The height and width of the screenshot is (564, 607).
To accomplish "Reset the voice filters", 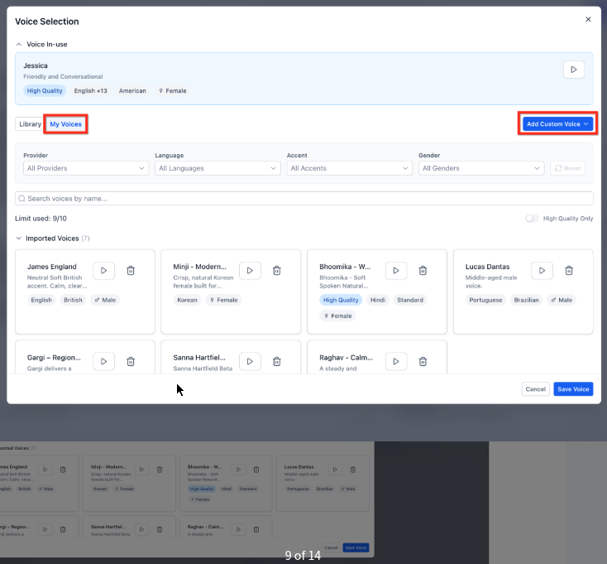I will click(x=567, y=168).
